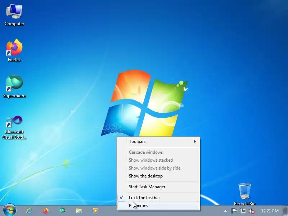Screen dimensions: 288x216
Task: Select the Recycle Bin desktop icon
Action: tap(245, 194)
